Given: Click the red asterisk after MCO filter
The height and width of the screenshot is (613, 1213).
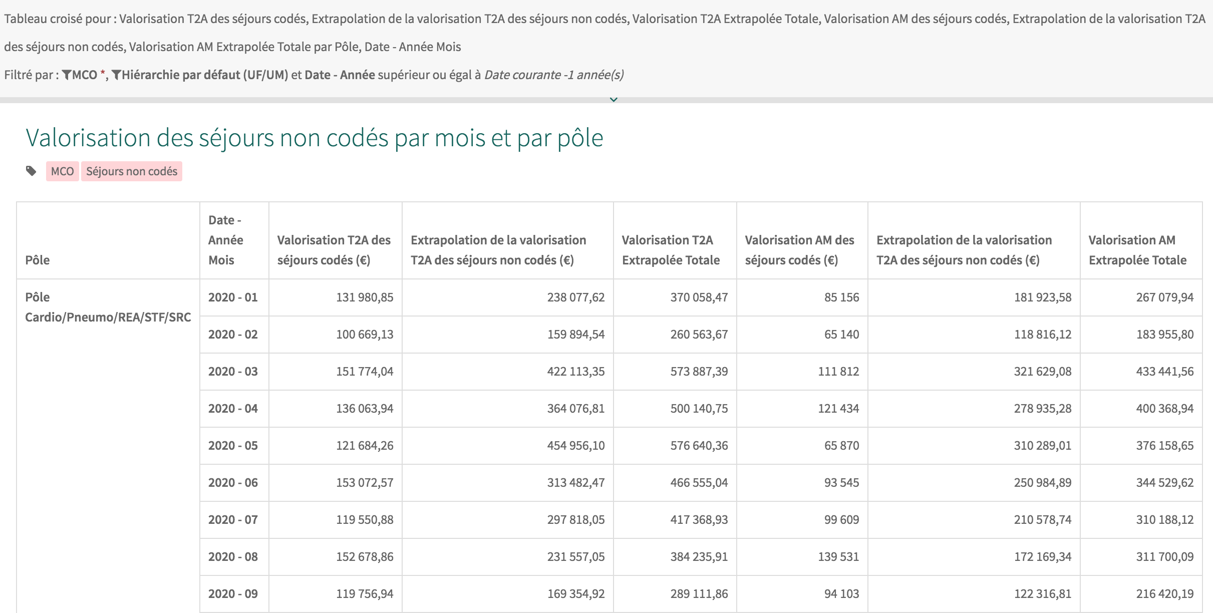Looking at the screenshot, I should (103, 74).
